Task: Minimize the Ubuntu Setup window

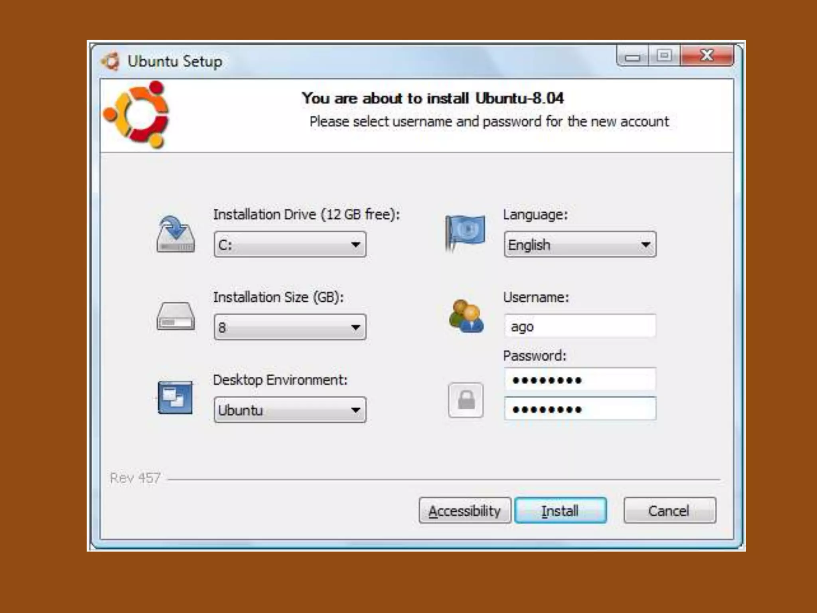Action: point(633,56)
